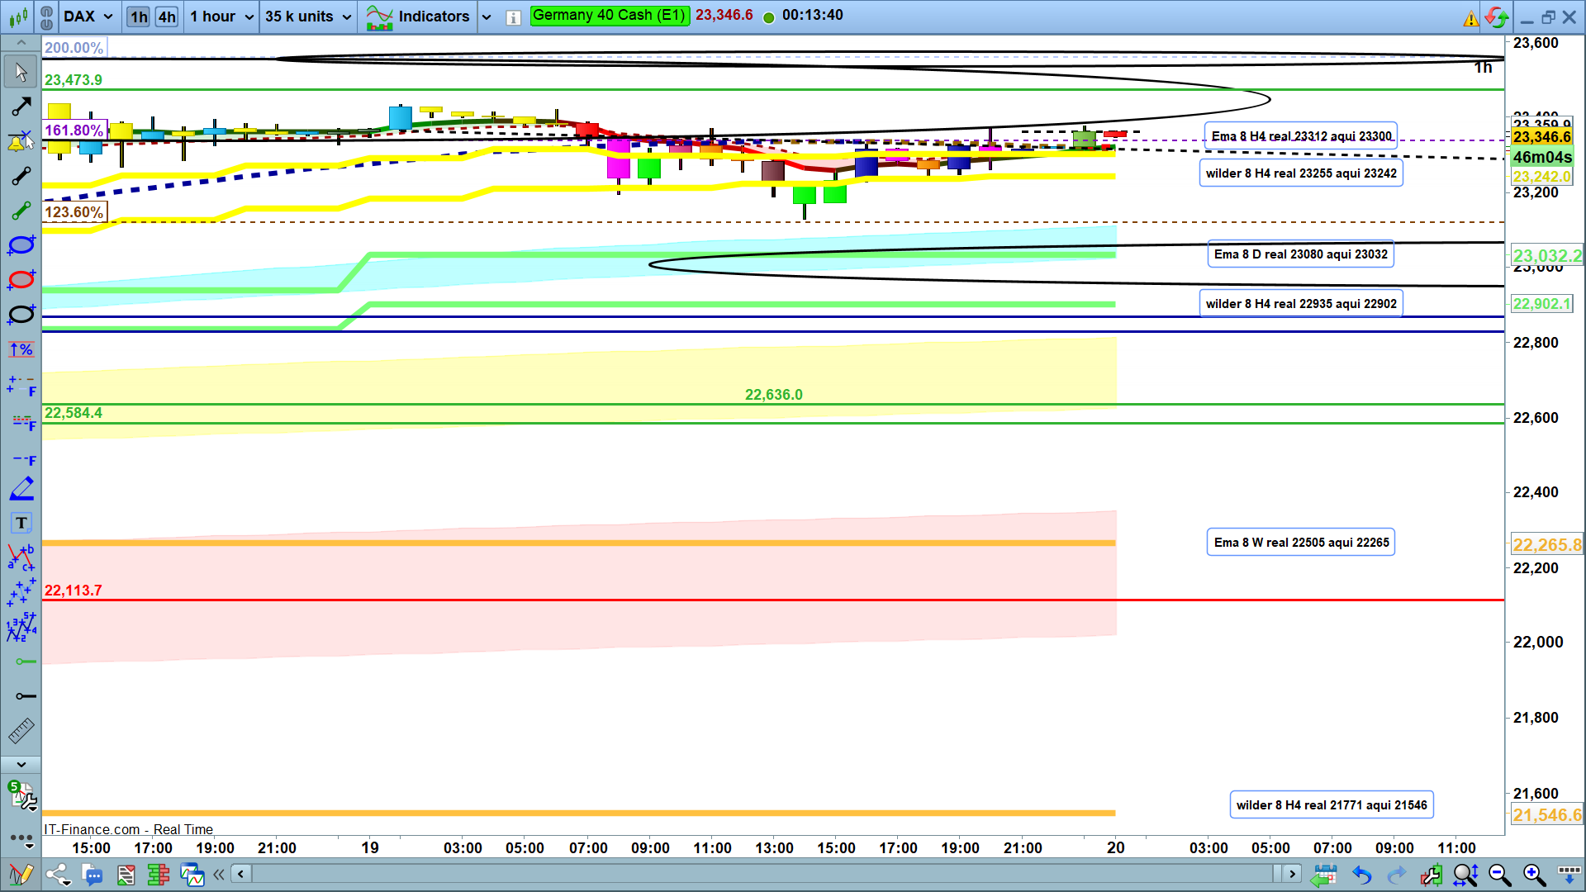Expand the 35 k units dropdown

308,17
